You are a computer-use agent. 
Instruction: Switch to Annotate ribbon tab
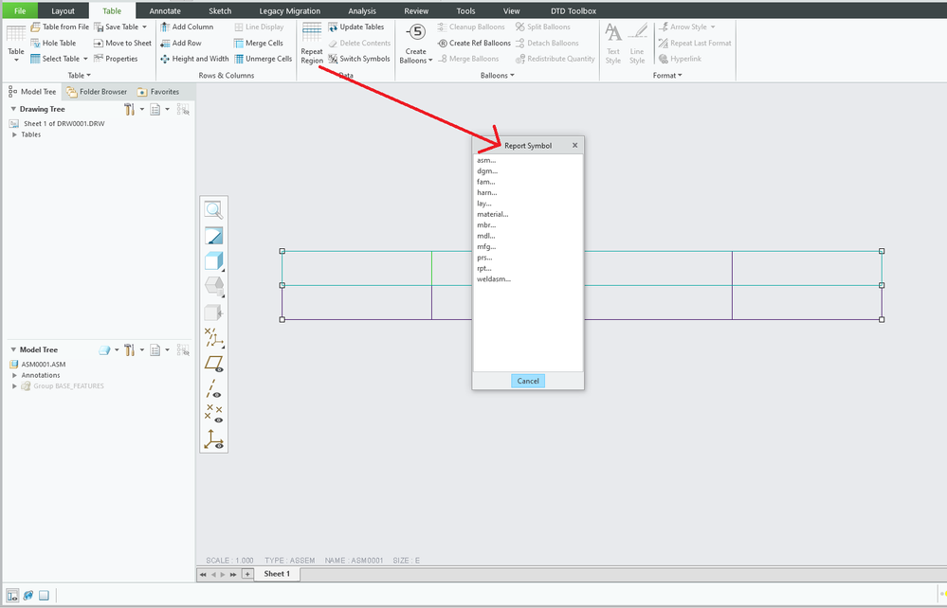click(x=165, y=10)
